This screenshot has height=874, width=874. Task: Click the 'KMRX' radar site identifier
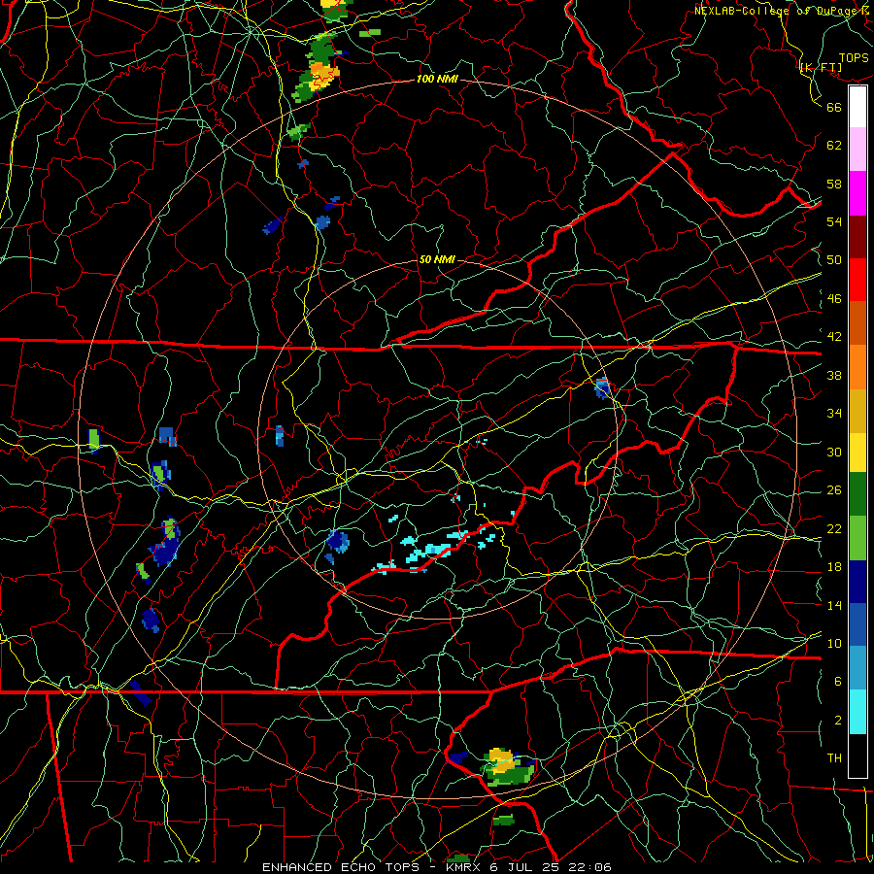462,867
